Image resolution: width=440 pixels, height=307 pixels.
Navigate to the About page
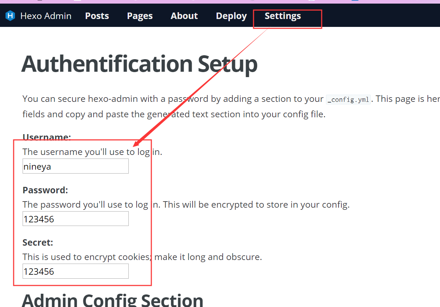point(184,16)
